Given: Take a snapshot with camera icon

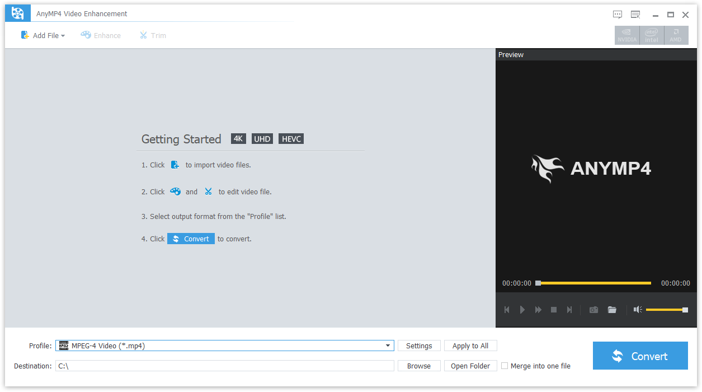Looking at the screenshot, I should click(594, 310).
